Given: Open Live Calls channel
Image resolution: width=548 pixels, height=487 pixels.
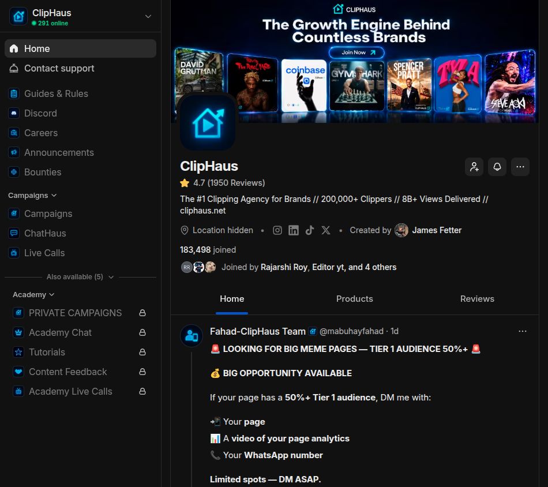Looking at the screenshot, I should click(x=80, y=253).
